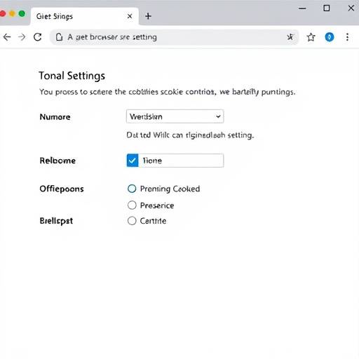Click the browser back arrow

(x=7, y=37)
